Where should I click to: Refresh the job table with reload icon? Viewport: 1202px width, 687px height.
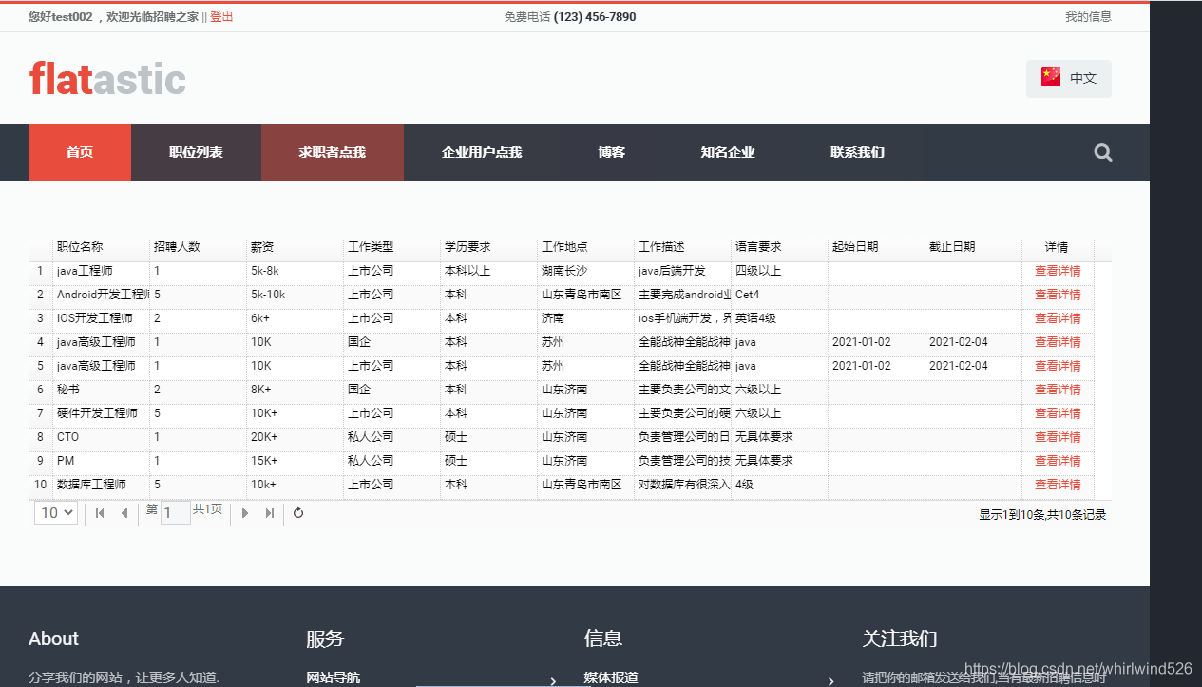tap(298, 513)
